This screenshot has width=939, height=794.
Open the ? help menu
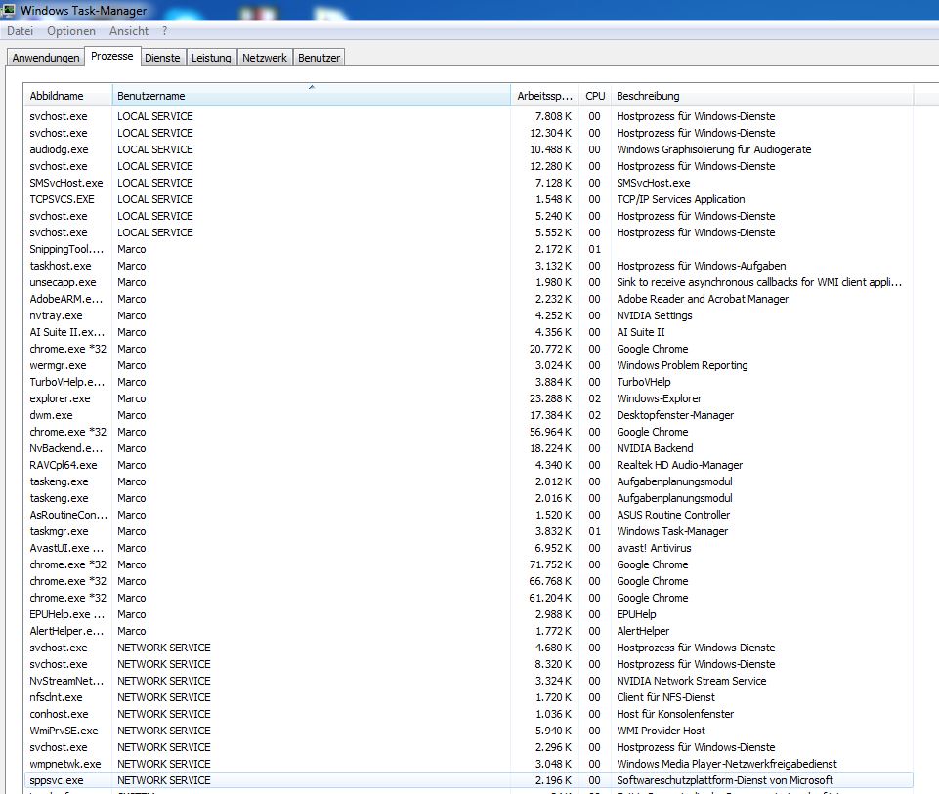165,31
